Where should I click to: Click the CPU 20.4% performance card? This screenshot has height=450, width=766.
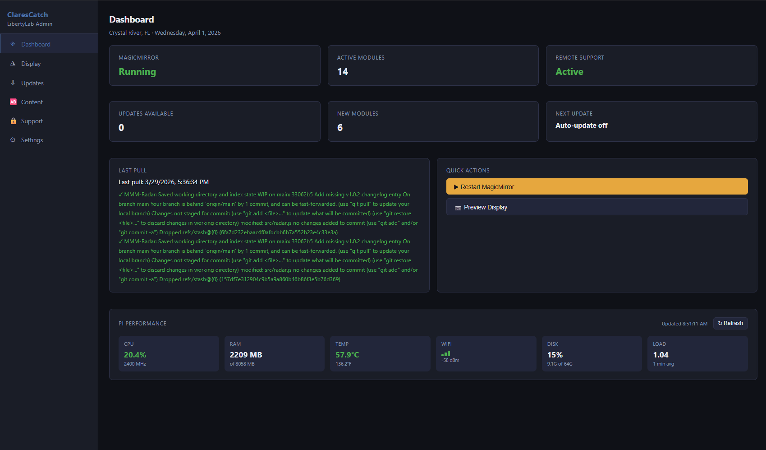(169, 353)
